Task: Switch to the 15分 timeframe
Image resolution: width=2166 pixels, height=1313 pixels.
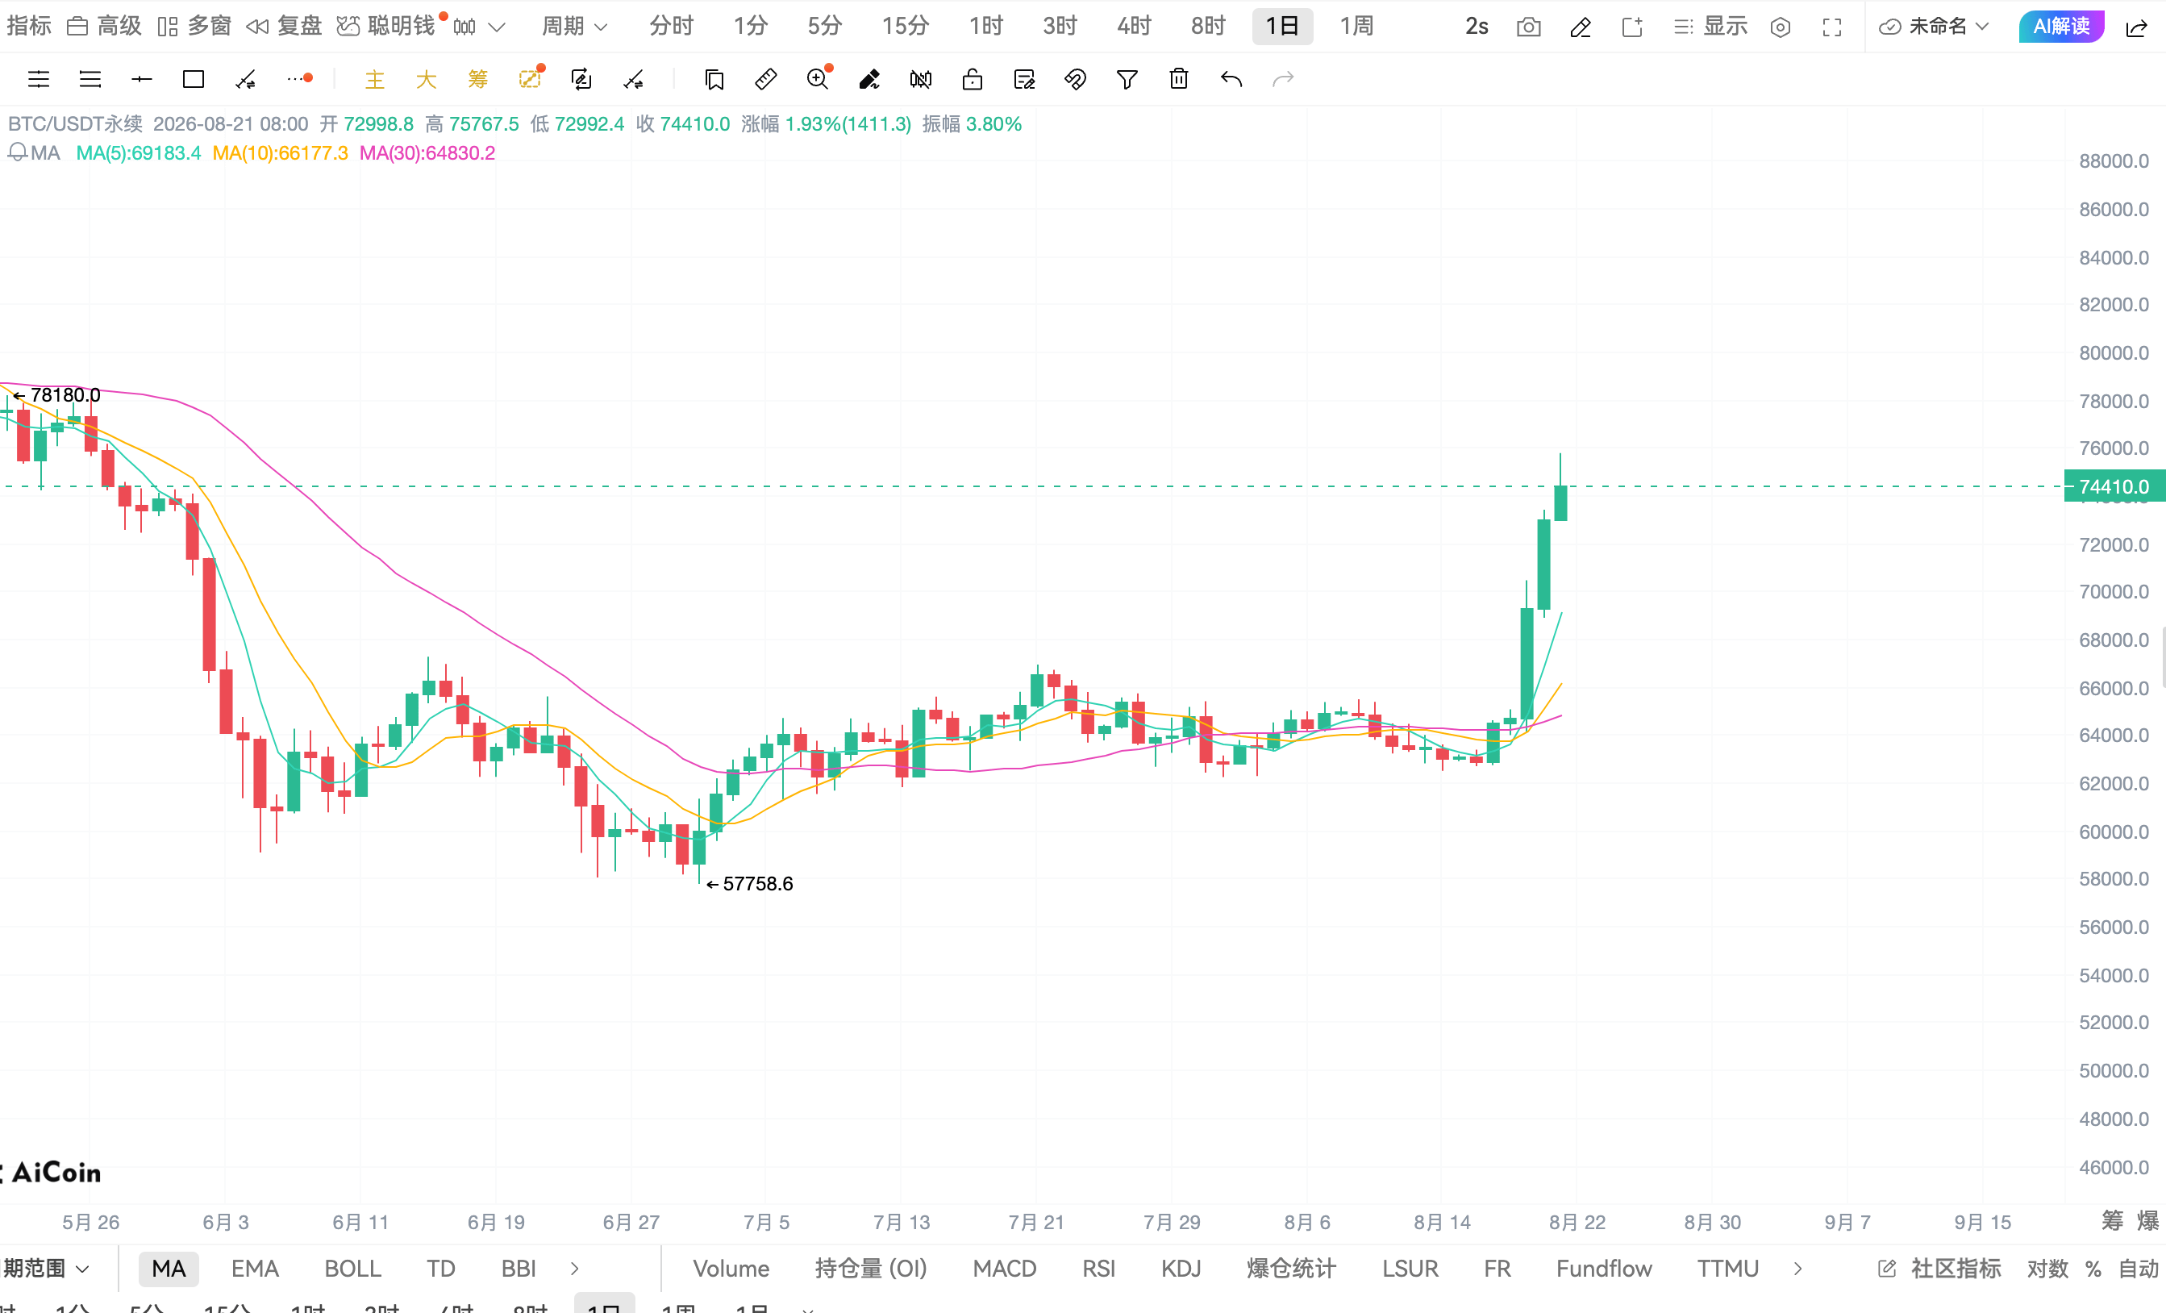Action: [906, 27]
